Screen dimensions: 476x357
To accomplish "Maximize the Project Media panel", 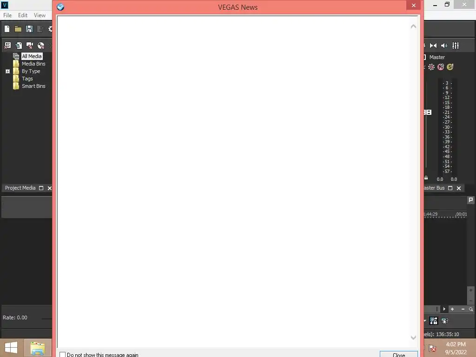I will [41, 188].
